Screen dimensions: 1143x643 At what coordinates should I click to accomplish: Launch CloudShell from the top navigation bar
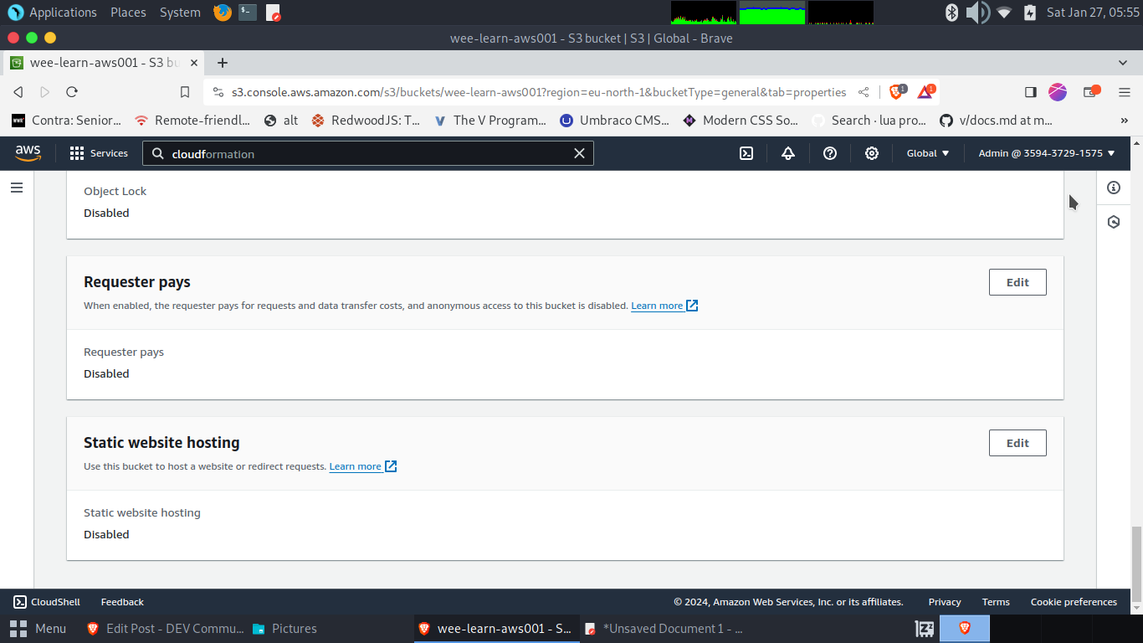click(x=746, y=153)
